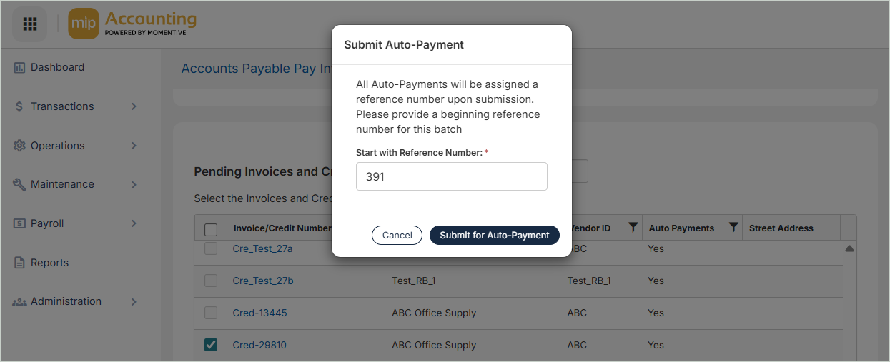Click the Dashboard chart icon
Image resolution: width=890 pixels, height=362 pixels.
[x=19, y=67]
